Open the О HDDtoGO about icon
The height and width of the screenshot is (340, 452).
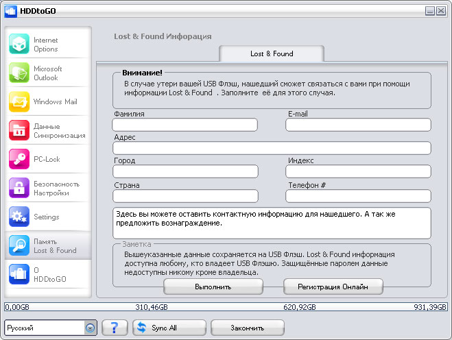coord(19,275)
